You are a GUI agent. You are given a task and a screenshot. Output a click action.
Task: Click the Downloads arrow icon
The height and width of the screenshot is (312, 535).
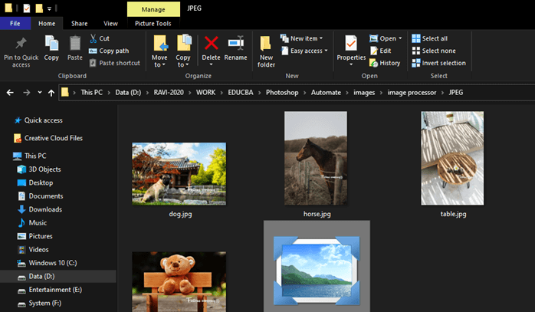pos(21,209)
